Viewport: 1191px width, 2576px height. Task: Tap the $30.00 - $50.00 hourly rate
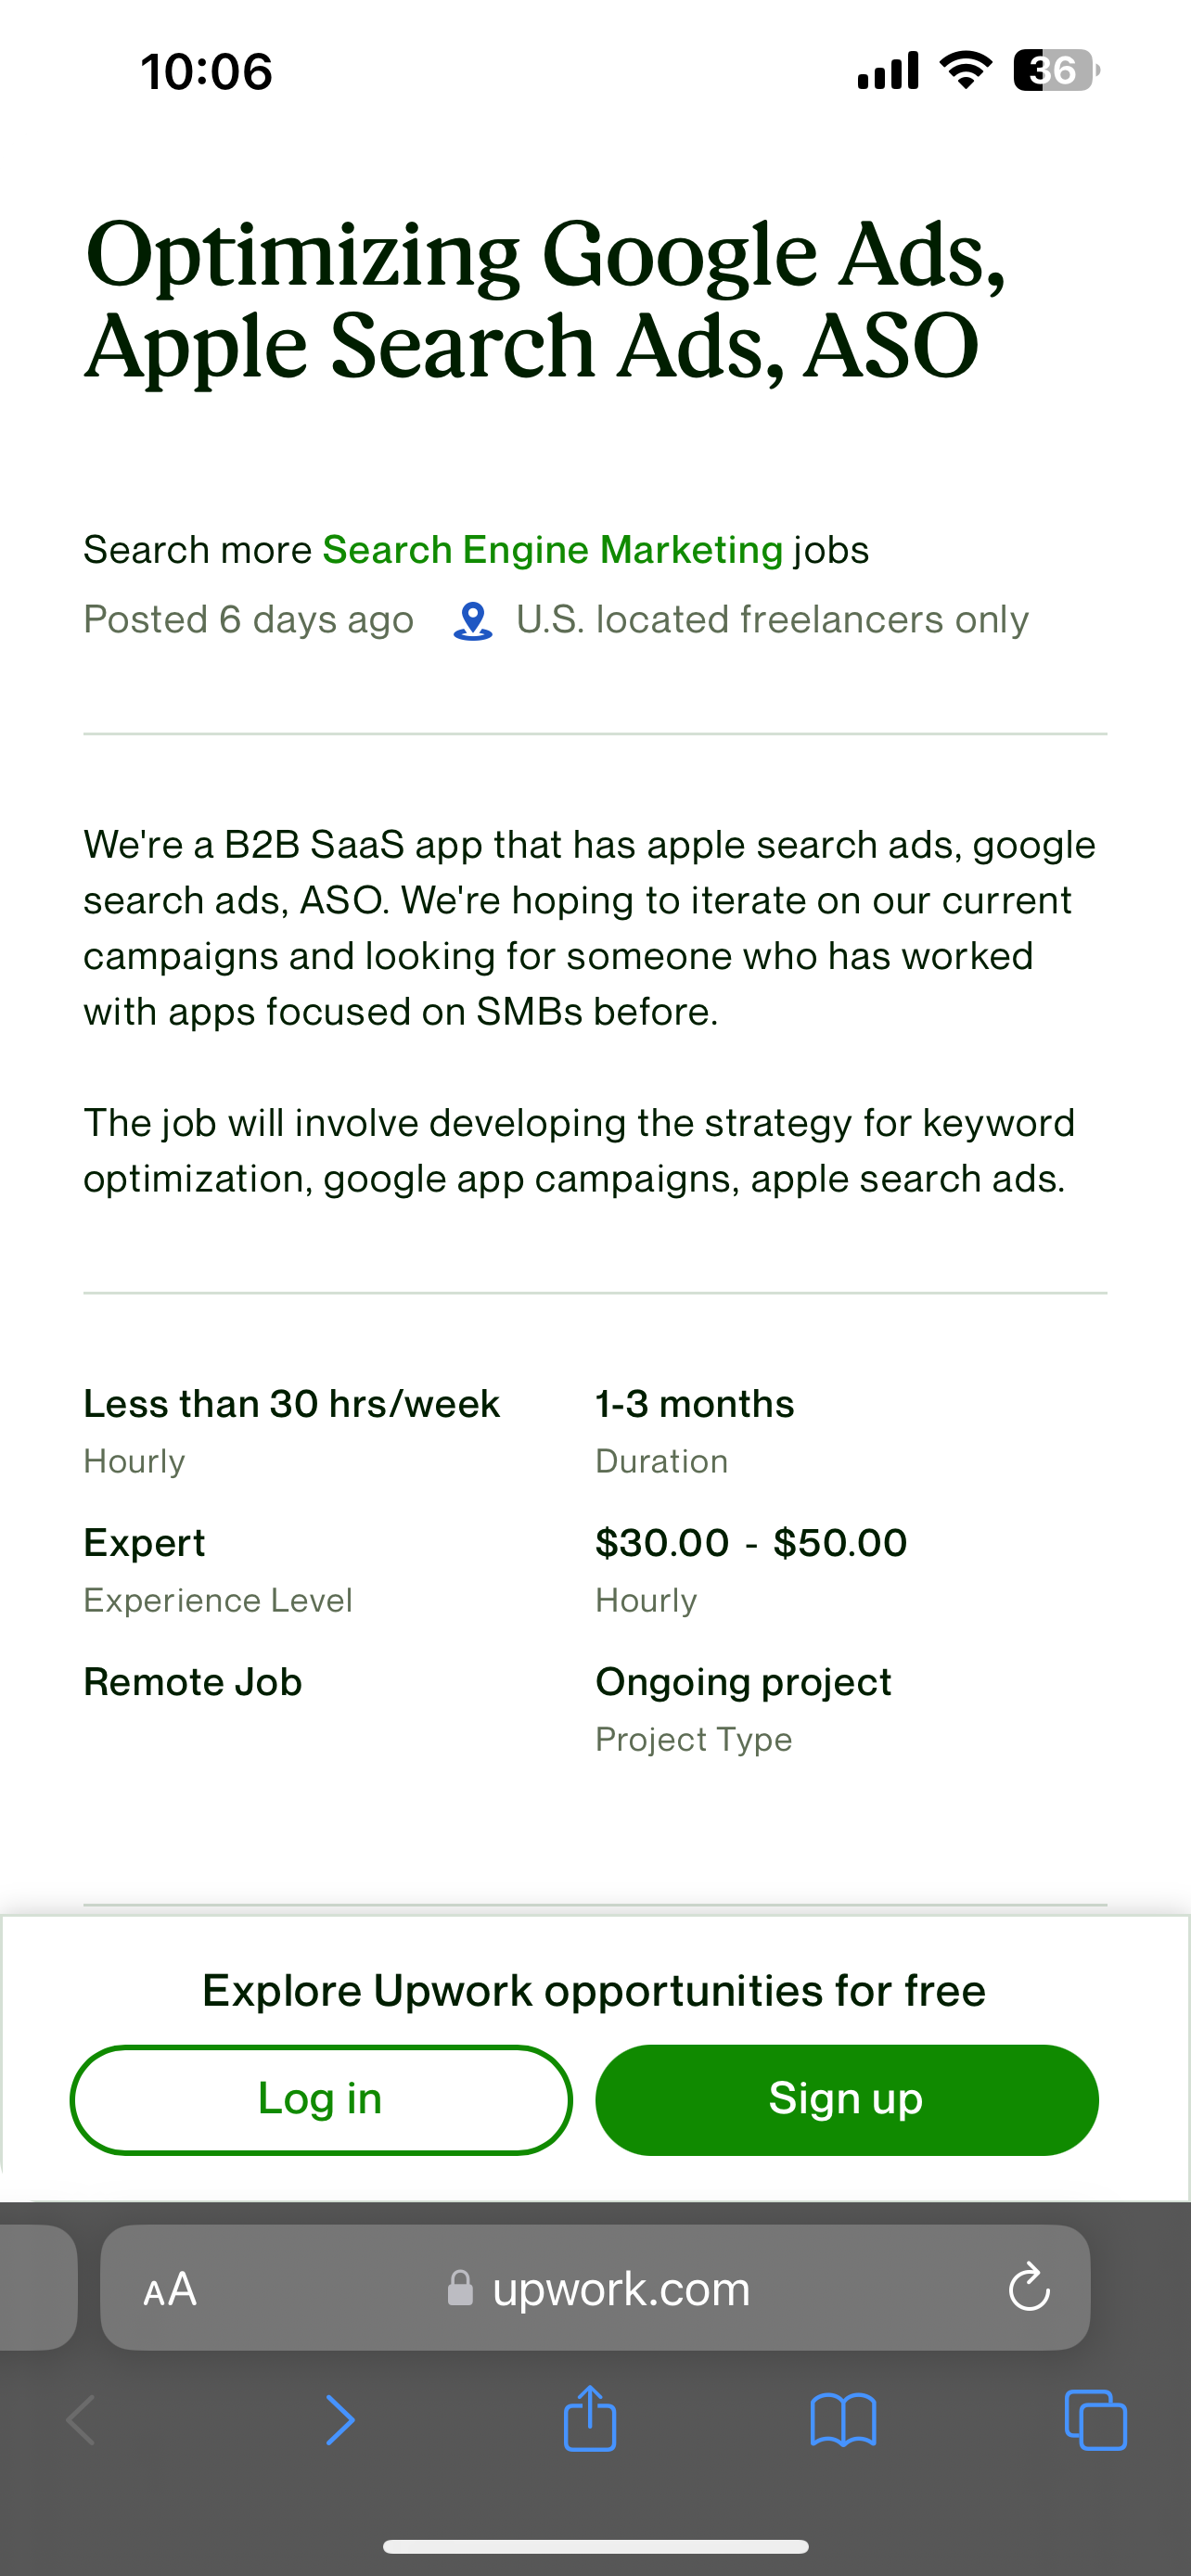point(751,1543)
